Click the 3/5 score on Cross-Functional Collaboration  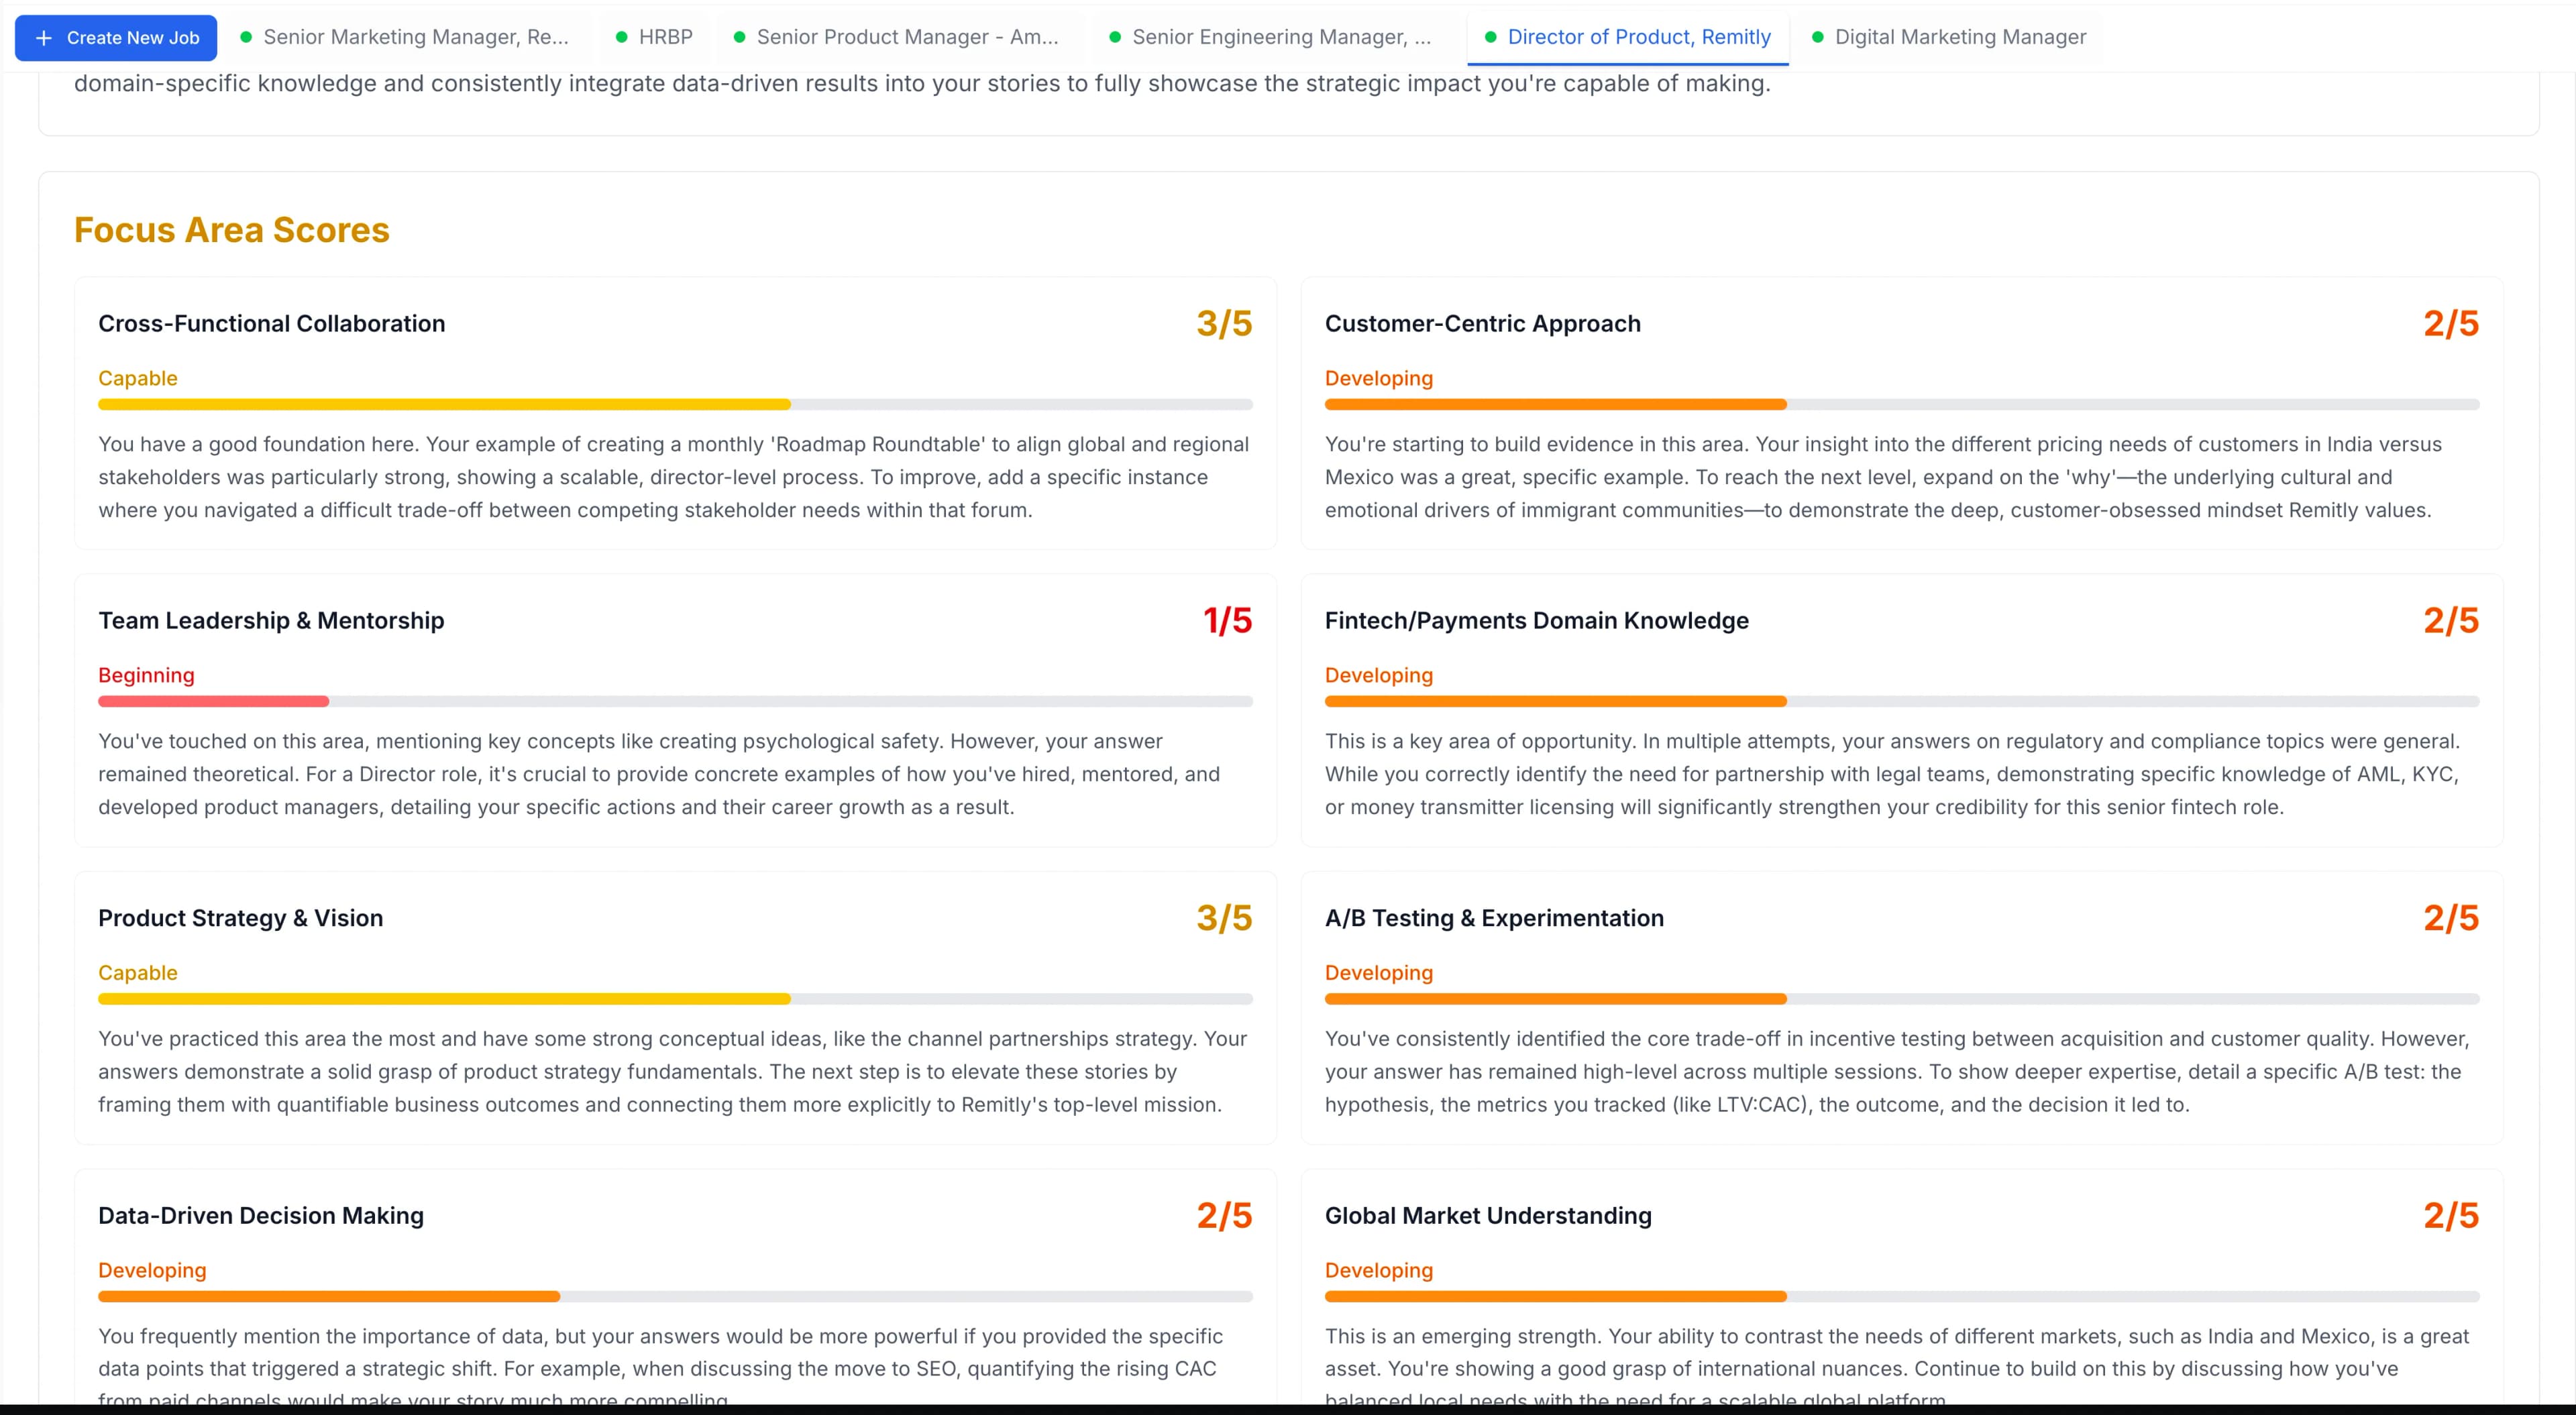point(1224,322)
